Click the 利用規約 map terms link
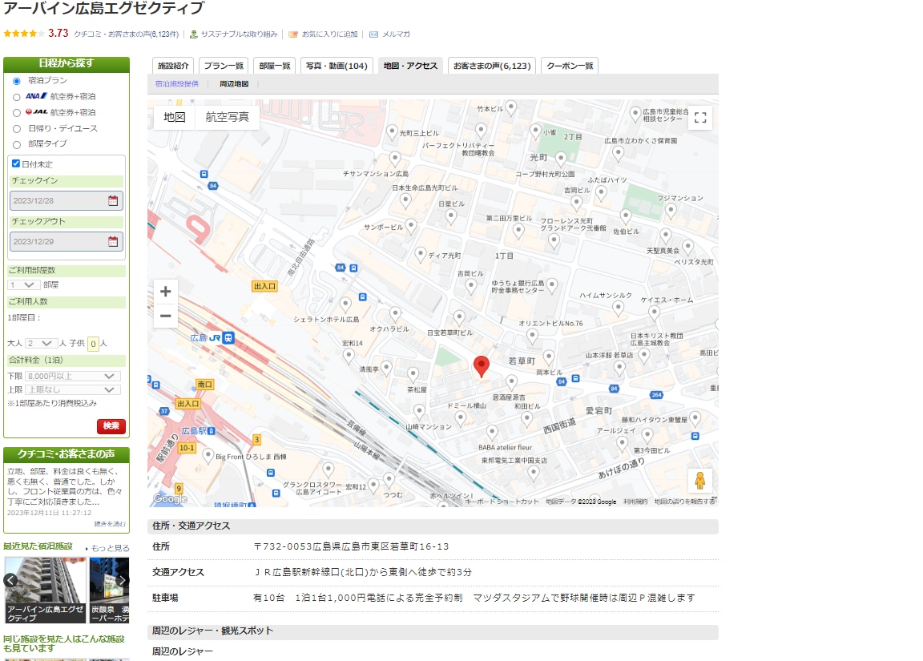 coord(635,502)
